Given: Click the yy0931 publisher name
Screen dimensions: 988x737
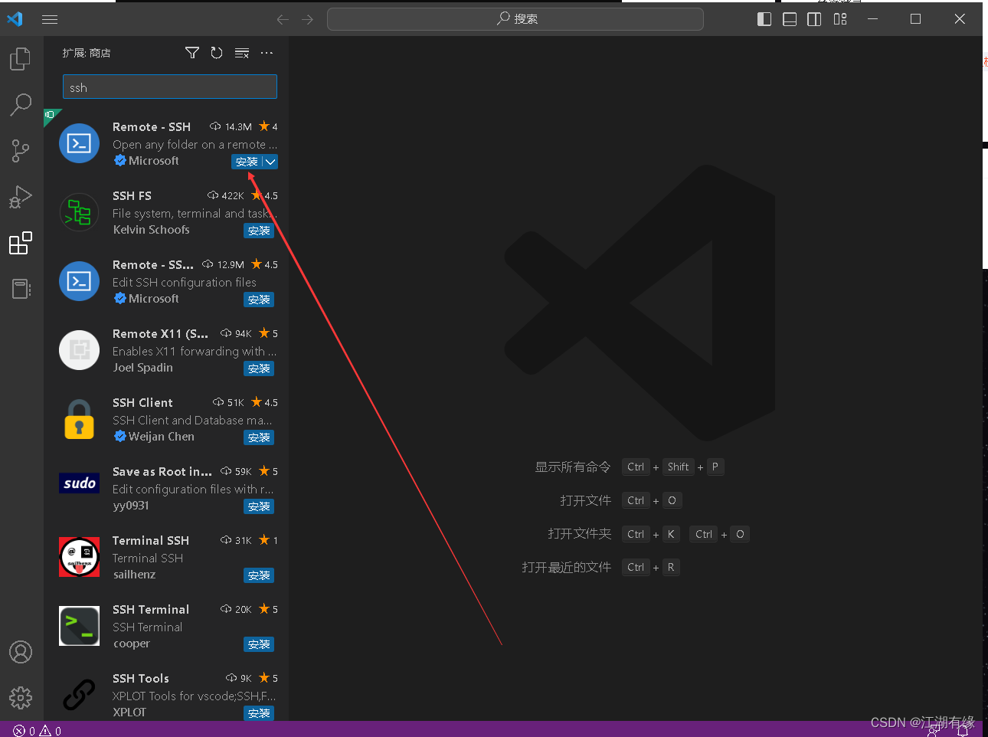Looking at the screenshot, I should [131, 506].
